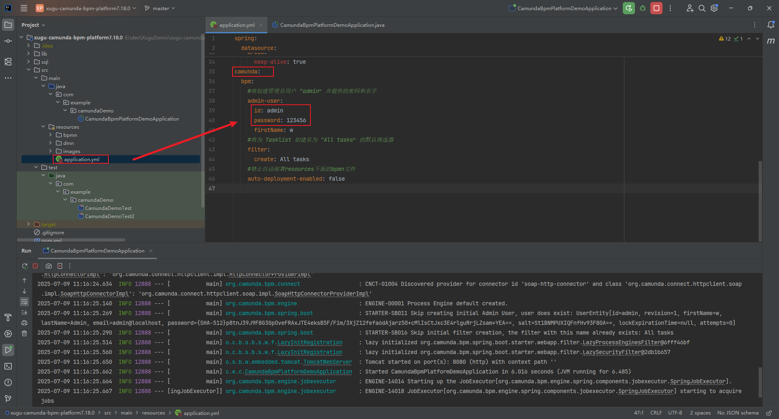Open the Git tool window

[x=8, y=399]
